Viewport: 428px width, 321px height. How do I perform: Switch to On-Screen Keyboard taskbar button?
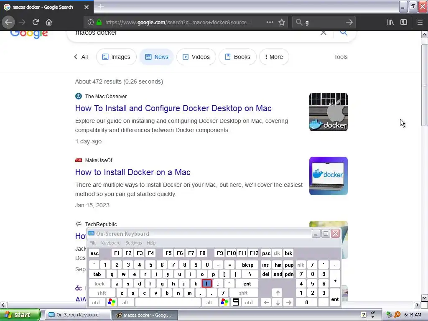point(77,315)
